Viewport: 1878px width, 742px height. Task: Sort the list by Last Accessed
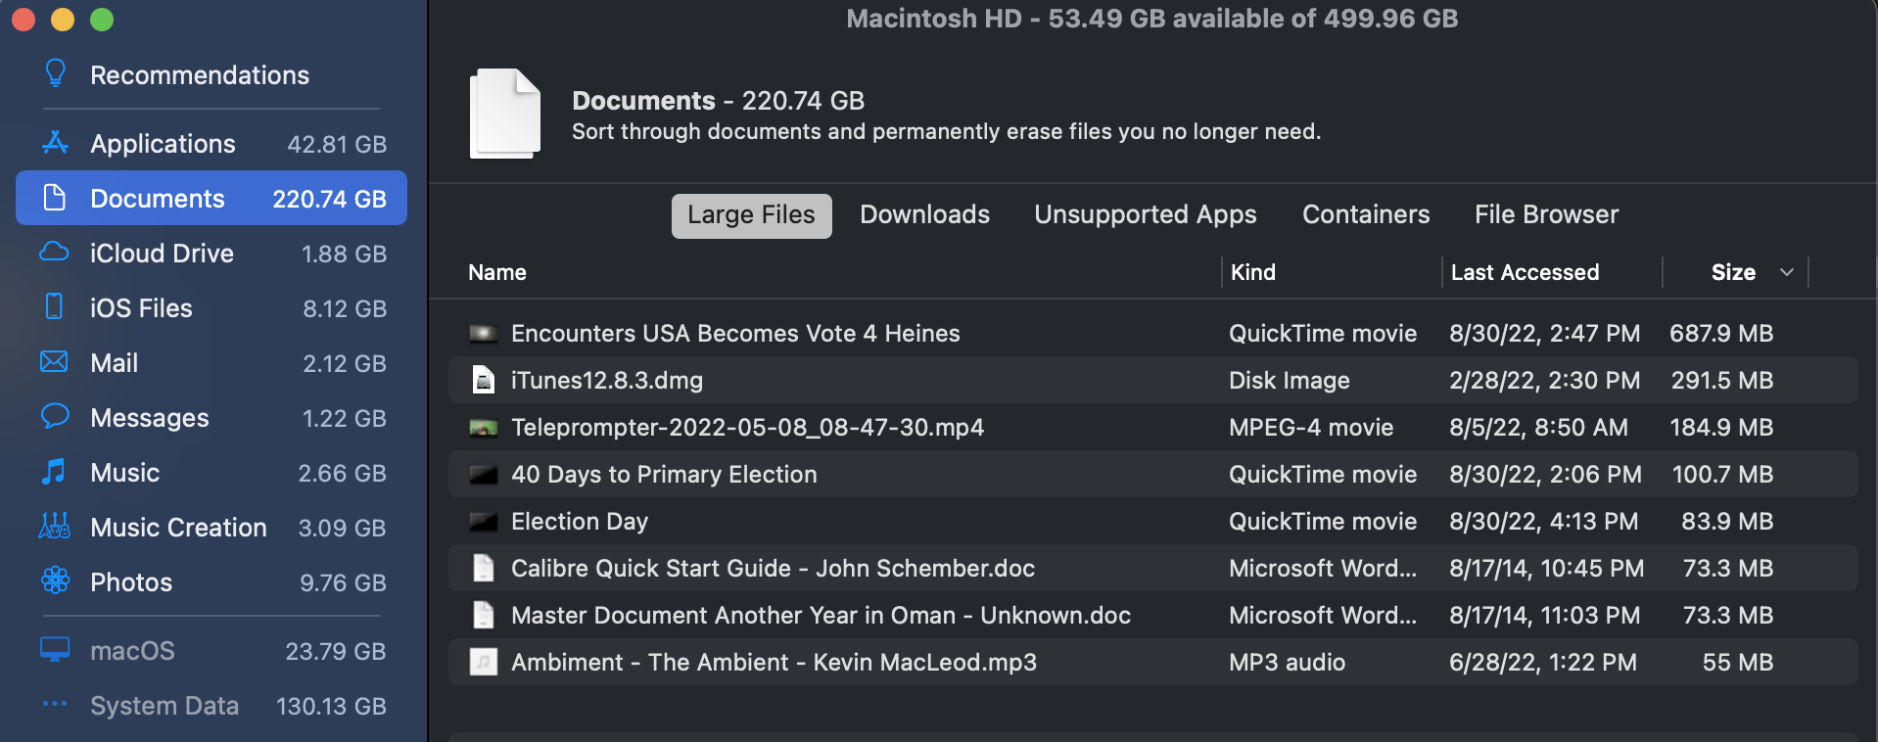1525,272
